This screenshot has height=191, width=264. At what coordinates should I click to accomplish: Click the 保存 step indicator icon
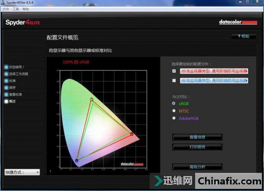pos(6,87)
